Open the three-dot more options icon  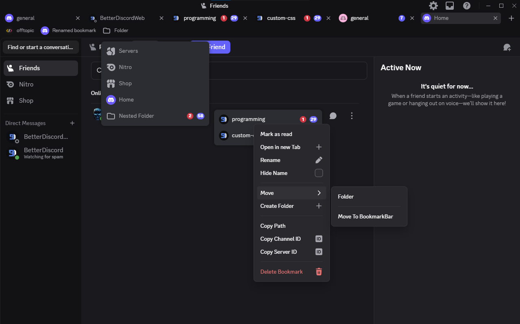(352, 116)
